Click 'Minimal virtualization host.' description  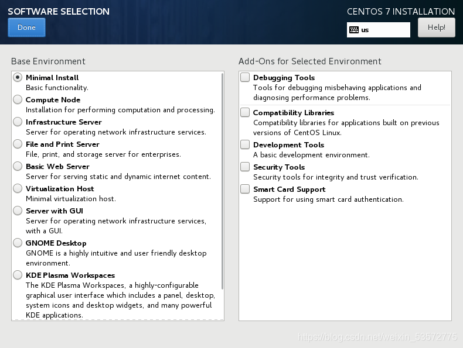pos(70,199)
